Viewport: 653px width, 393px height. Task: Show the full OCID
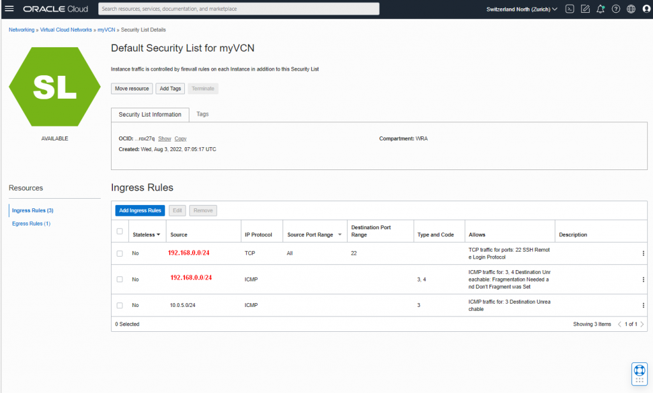165,138
